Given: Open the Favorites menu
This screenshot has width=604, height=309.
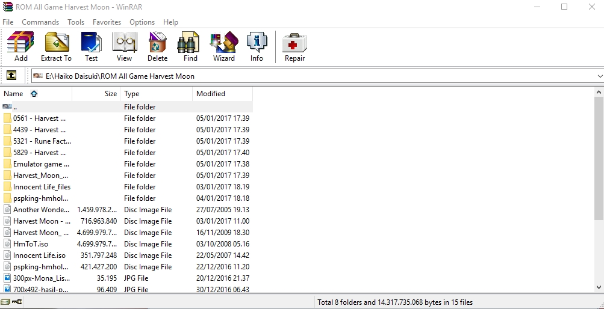Looking at the screenshot, I should pos(107,22).
